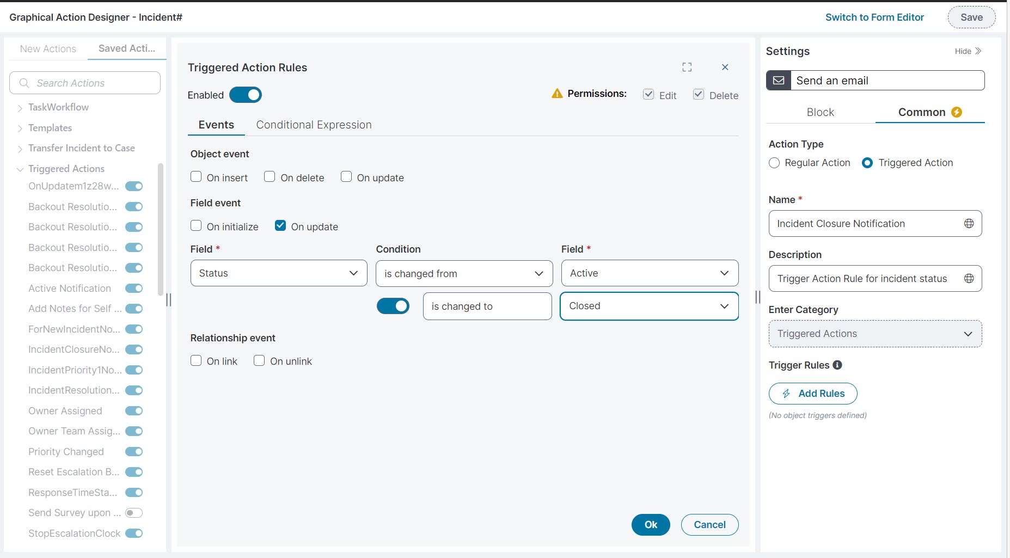Click the lightning icon on the Common tab
This screenshot has width=1010, height=558.
(x=957, y=112)
